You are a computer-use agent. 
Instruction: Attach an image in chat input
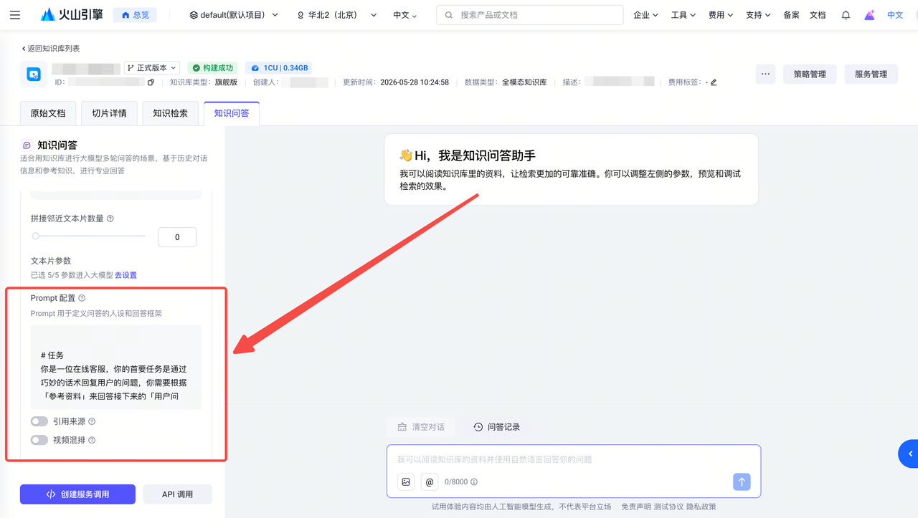tap(406, 482)
